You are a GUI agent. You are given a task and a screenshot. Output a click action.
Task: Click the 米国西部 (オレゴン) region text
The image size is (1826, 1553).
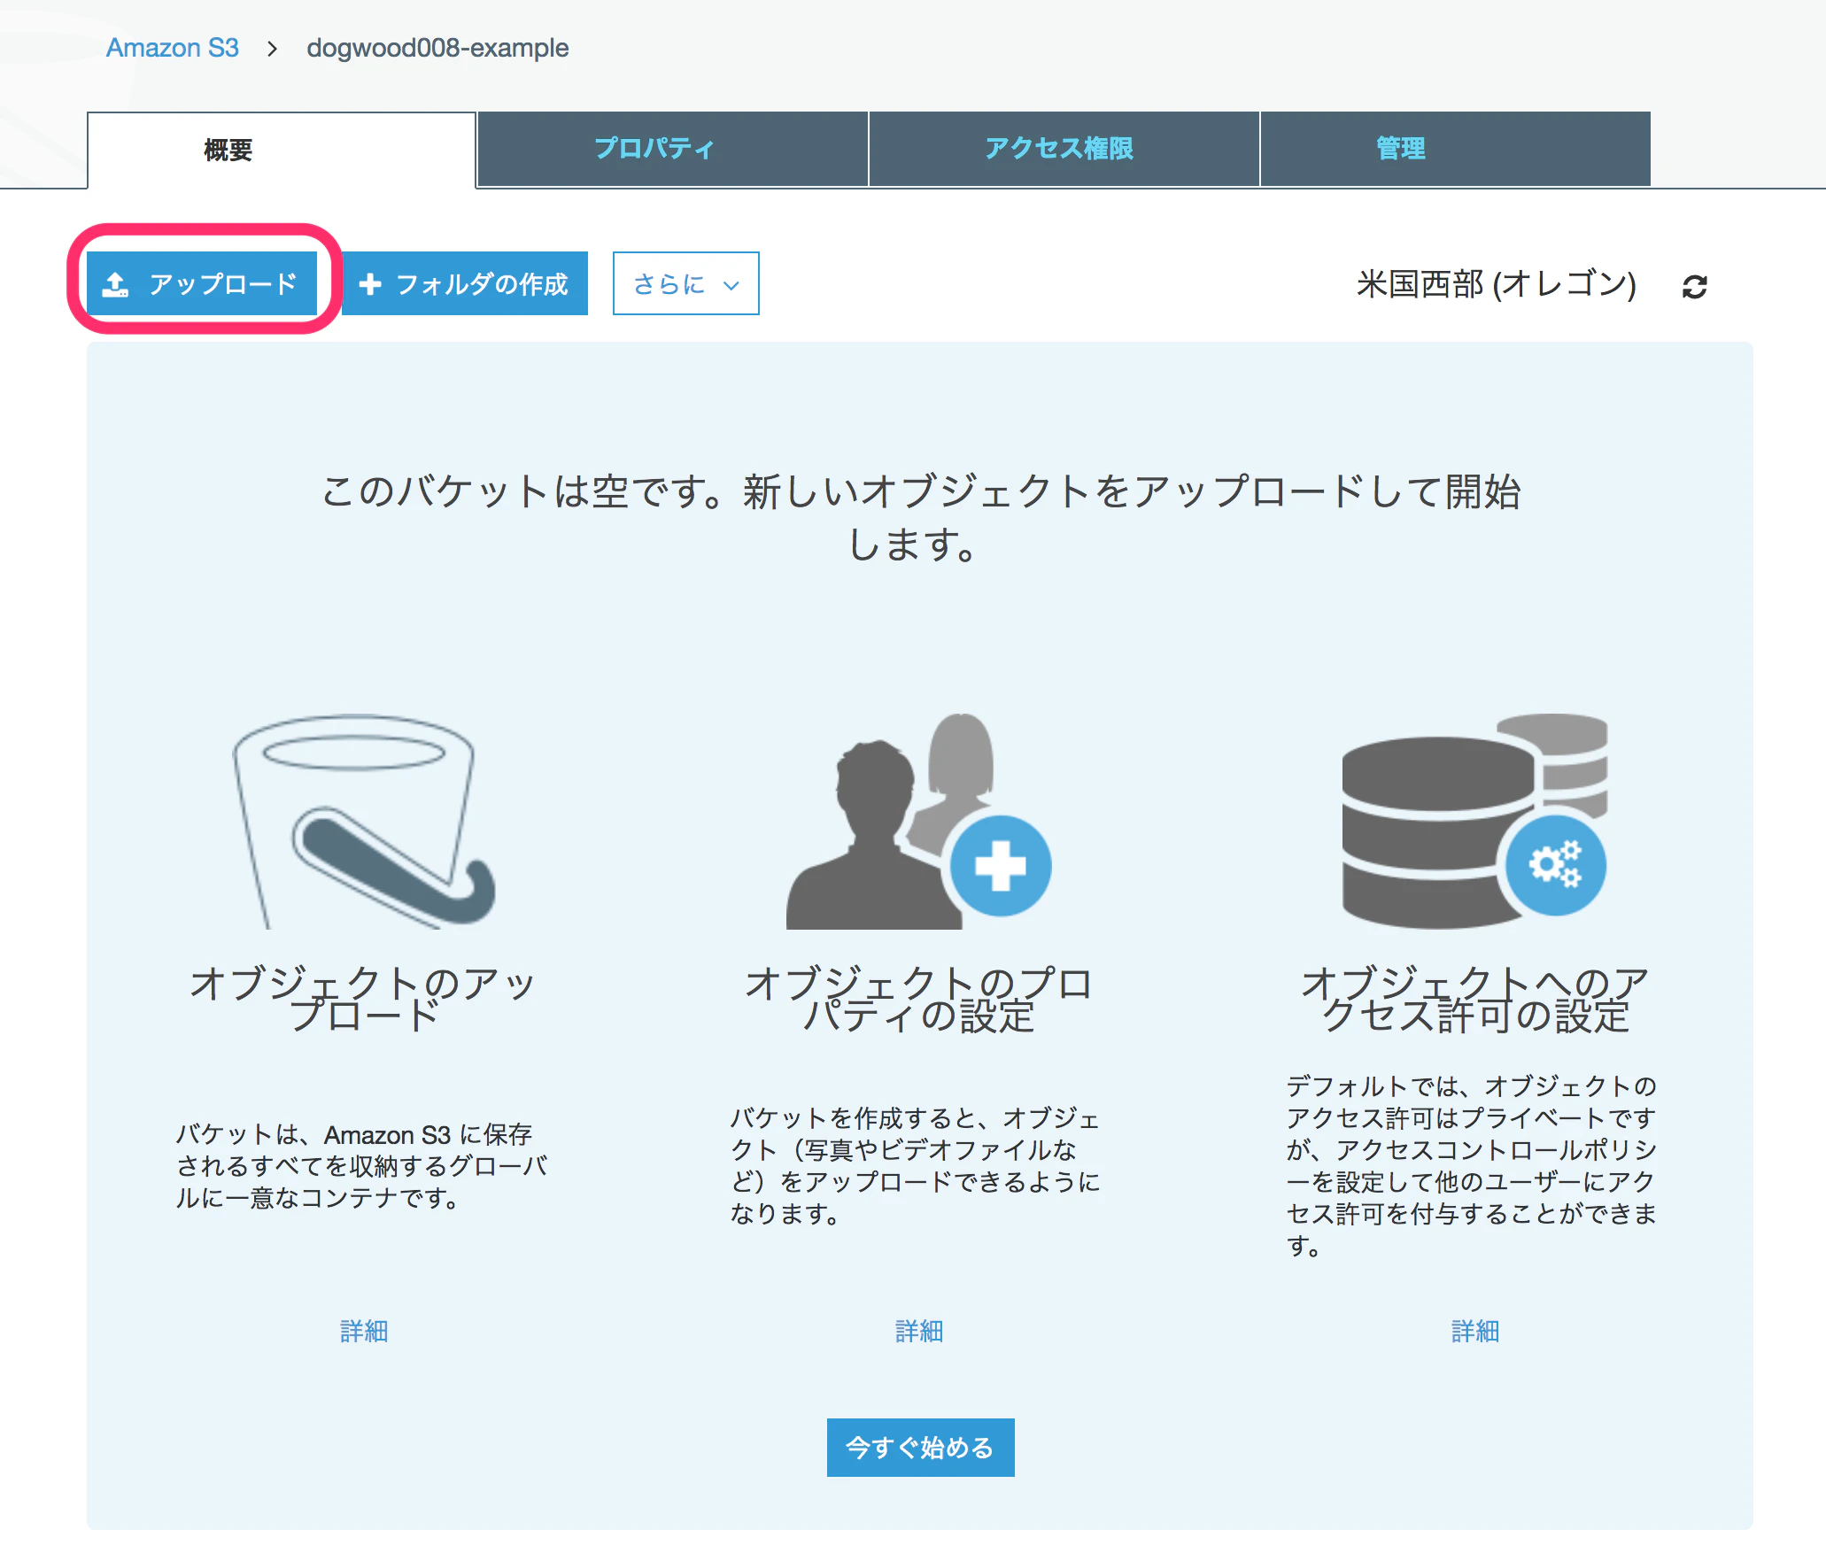pos(1496,284)
